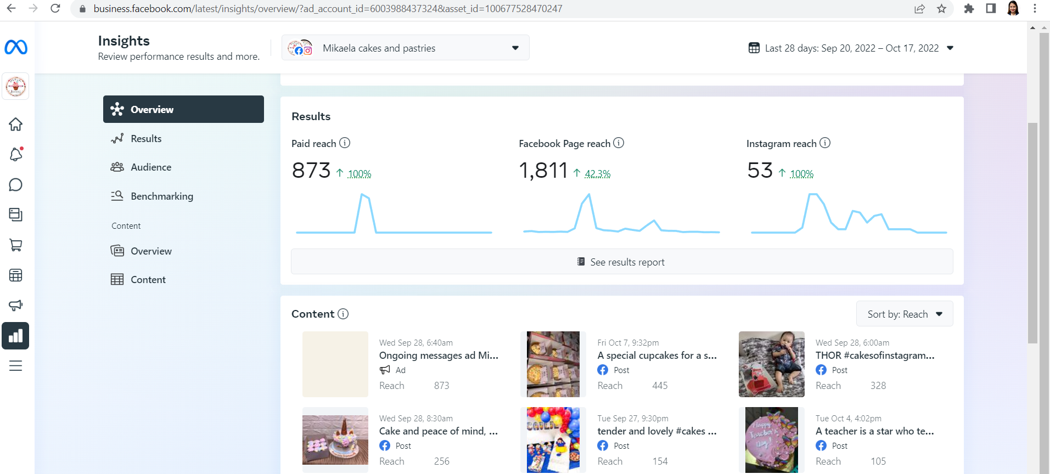This screenshot has height=474, width=1050.
Task: Click the browser address bar URL
Action: pyautogui.click(x=328, y=9)
